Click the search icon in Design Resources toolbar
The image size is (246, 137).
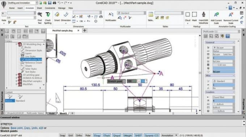[12, 37]
